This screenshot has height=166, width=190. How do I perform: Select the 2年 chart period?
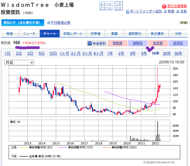pos(121,53)
